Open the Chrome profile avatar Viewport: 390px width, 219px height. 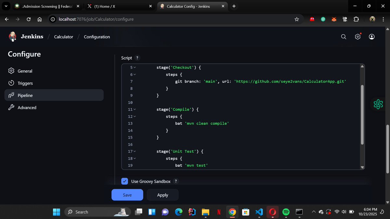[372, 19]
